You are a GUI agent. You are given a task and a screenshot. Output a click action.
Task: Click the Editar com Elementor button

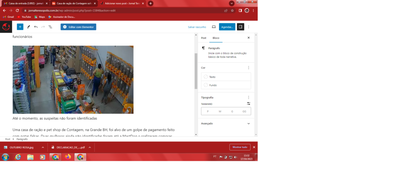pos(78,27)
